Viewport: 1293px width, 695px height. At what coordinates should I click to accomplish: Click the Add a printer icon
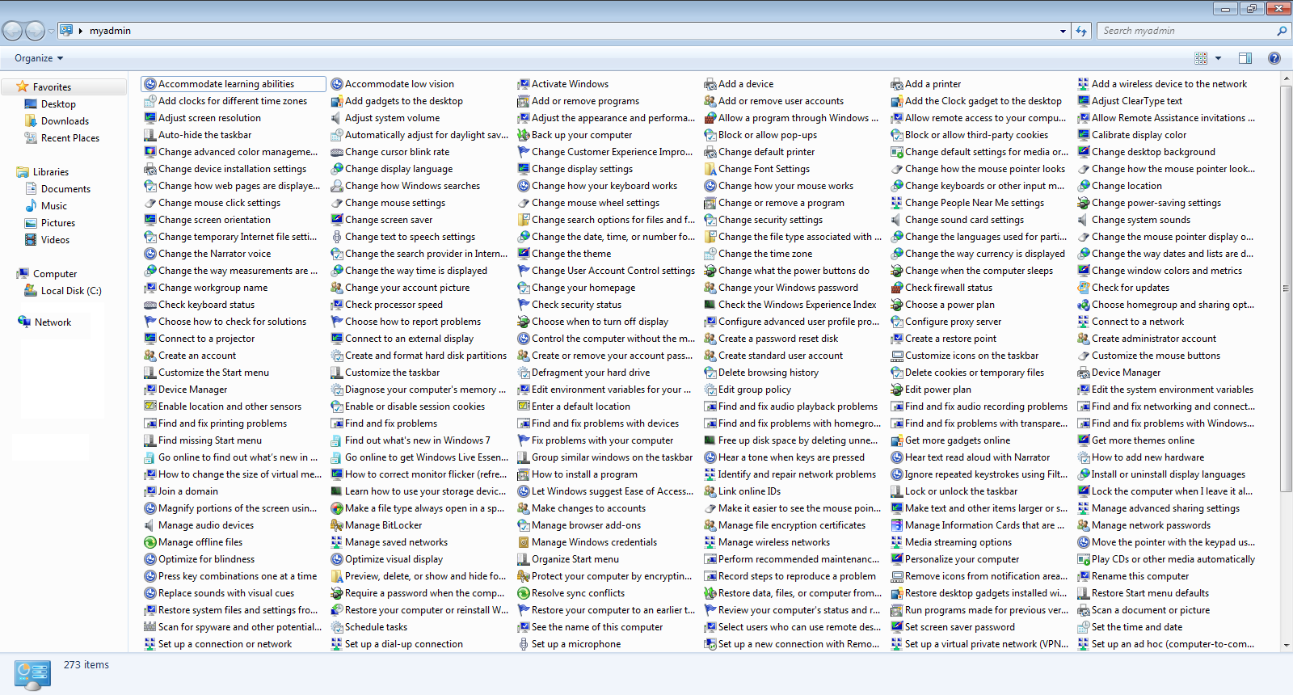(x=896, y=84)
